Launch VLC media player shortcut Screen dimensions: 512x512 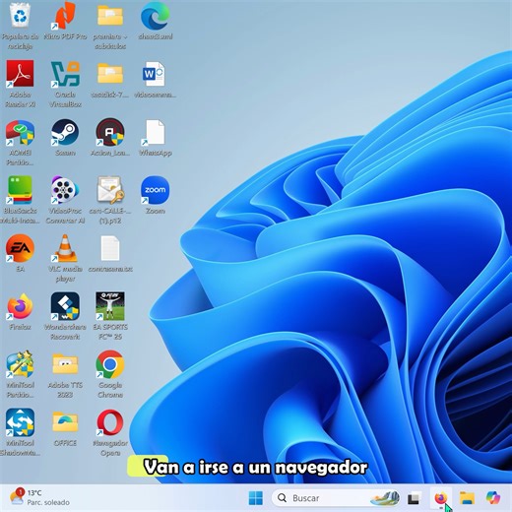point(65,248)
